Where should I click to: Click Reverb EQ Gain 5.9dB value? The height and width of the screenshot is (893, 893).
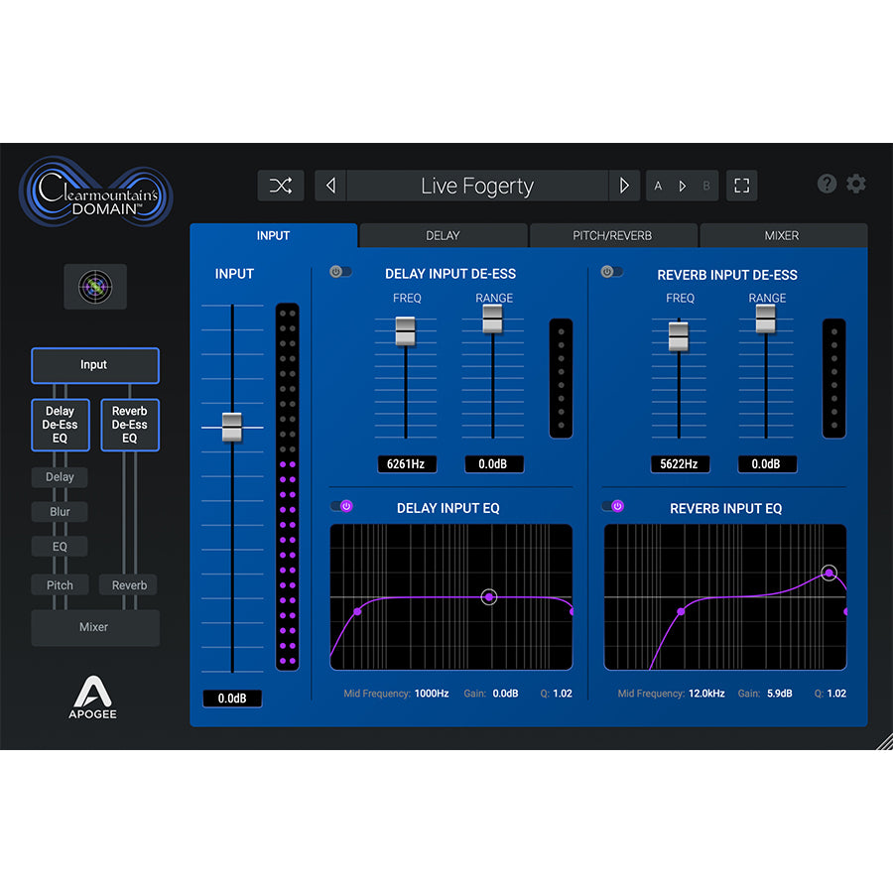tap(779, 694)
